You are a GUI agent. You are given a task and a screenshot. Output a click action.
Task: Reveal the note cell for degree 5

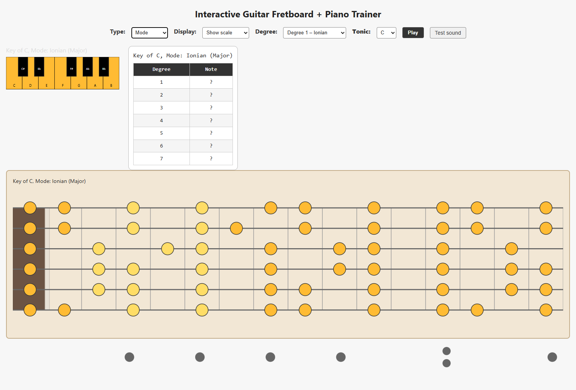211,133
